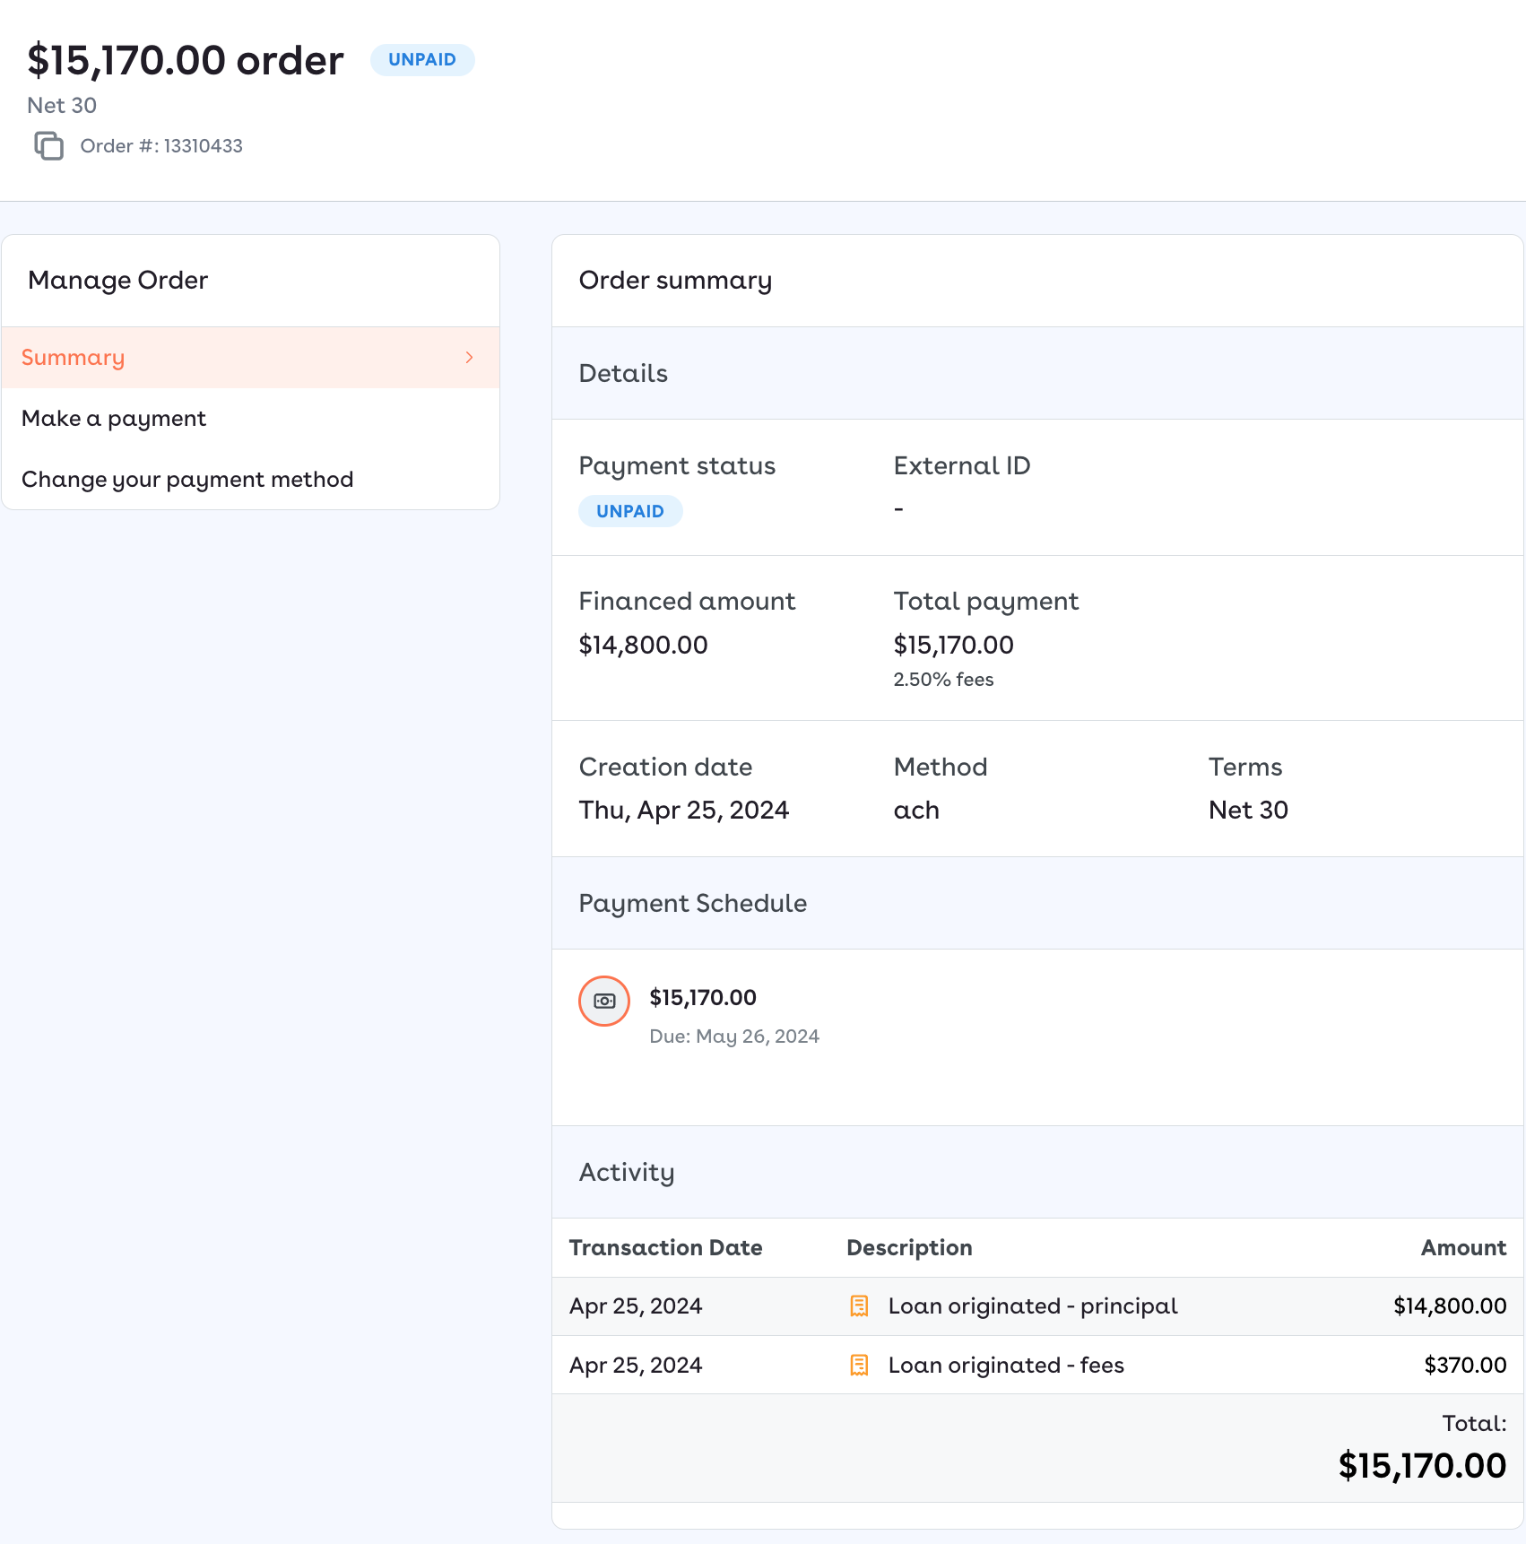Select the Loan originated - principal row
Viewport: 1526px width, 1544px height.
[1033, 1306]
